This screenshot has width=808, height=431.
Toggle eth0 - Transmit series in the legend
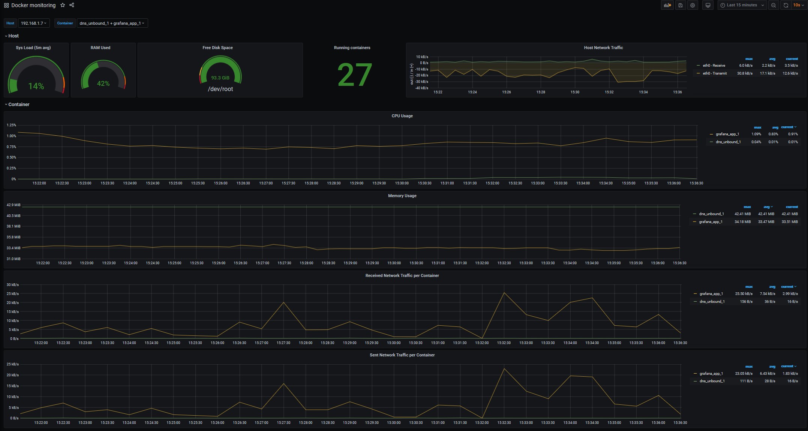pyautogui.click(x=714, y=73)
